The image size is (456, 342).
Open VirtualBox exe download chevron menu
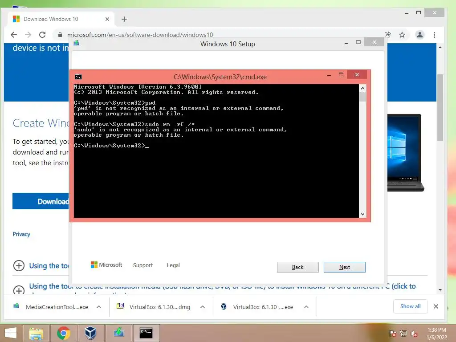pos(306,307)
